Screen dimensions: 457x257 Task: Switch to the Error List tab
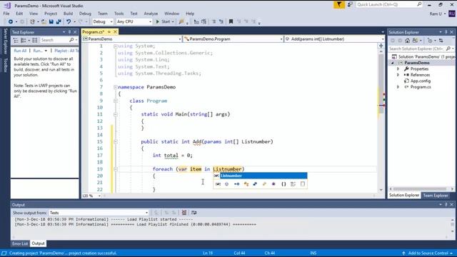(20, 243)
